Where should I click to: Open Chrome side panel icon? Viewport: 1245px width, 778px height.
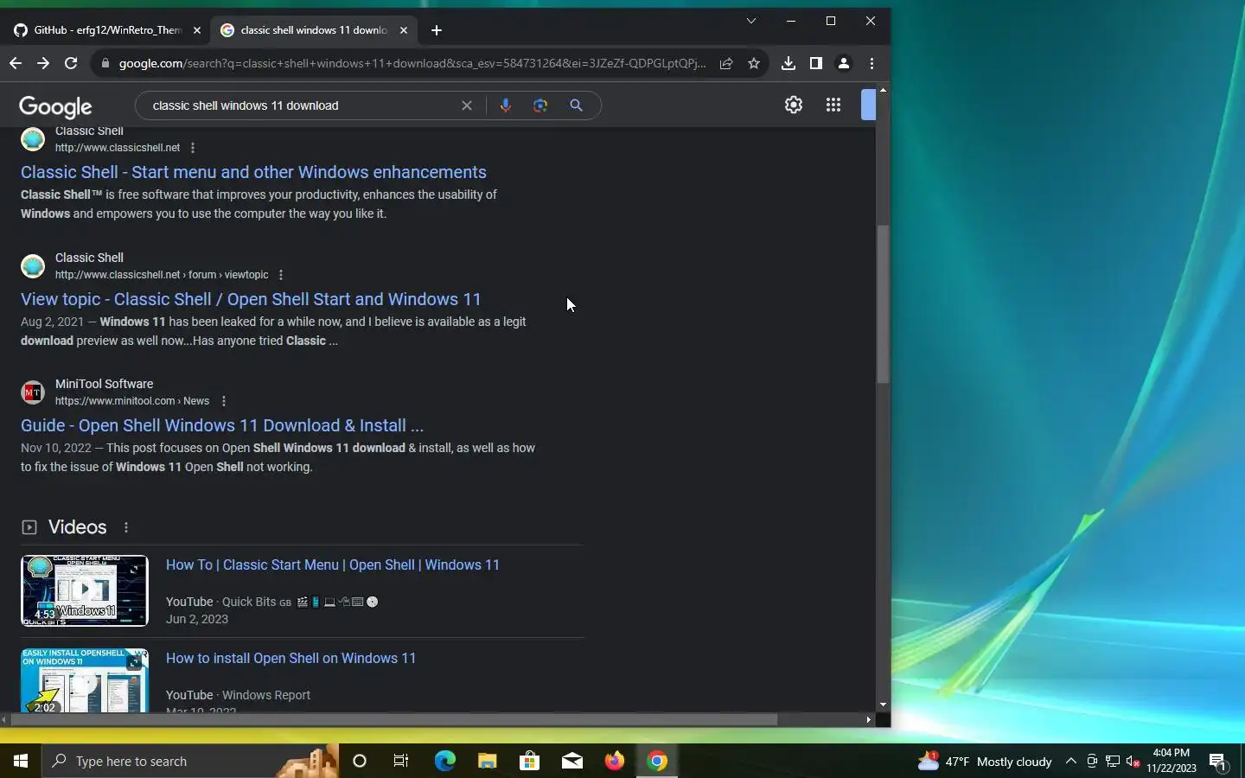(x=816, y=63)
